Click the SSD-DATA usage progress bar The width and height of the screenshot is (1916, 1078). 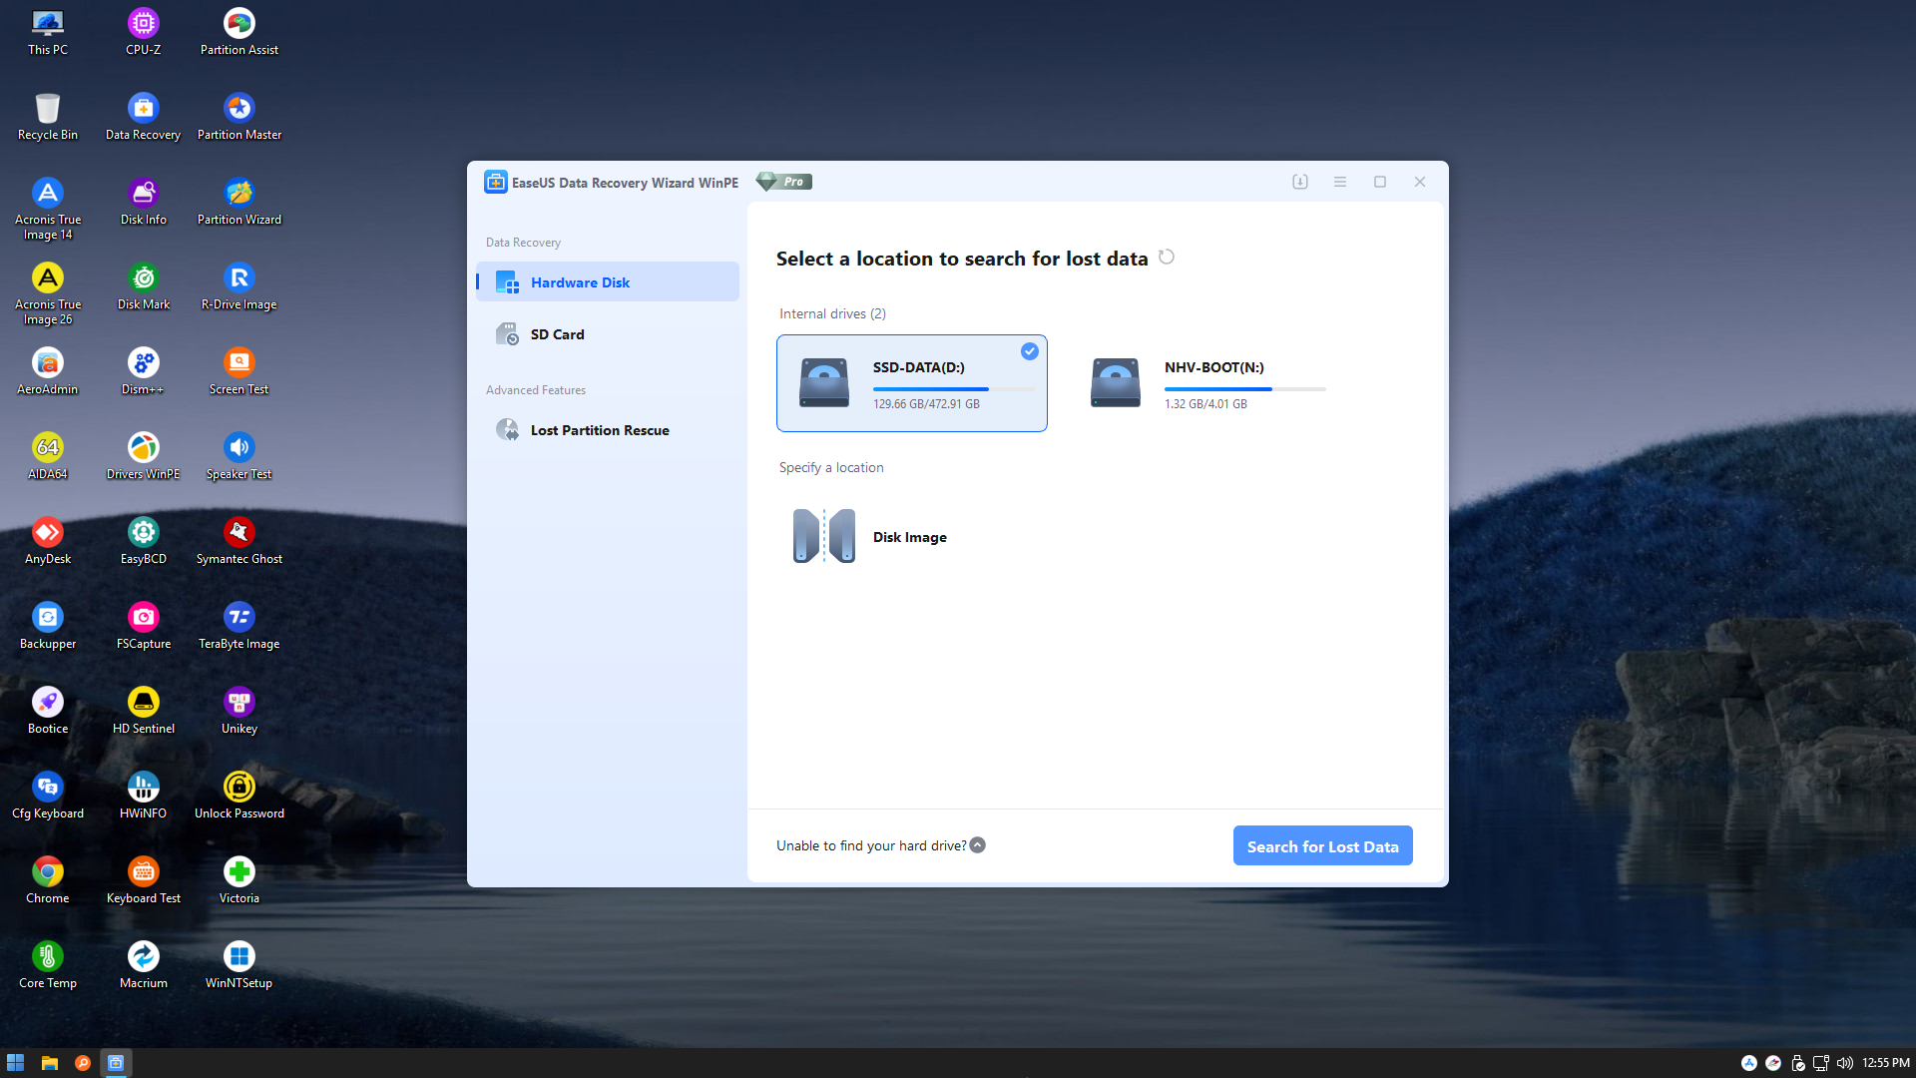pyautogui.click(x=953, y=389)
